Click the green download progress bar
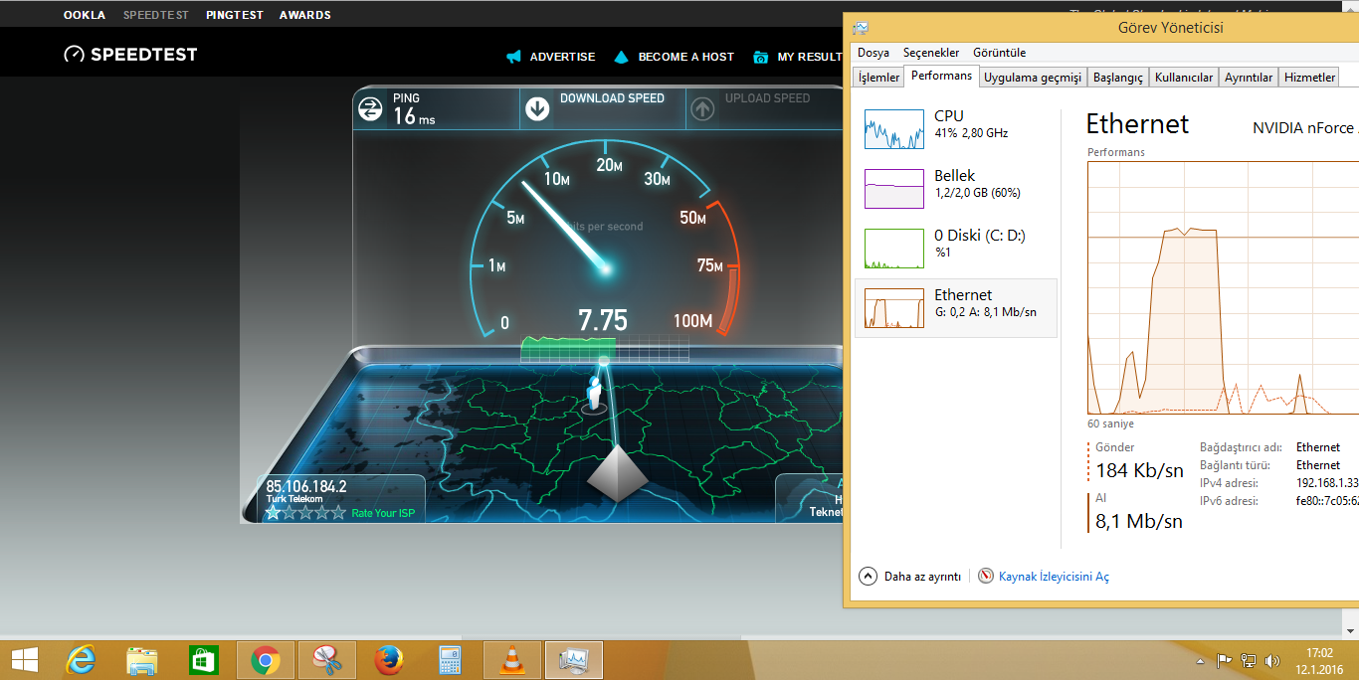The height and width of the screenshot is (680, 1359). coord(568,347)
